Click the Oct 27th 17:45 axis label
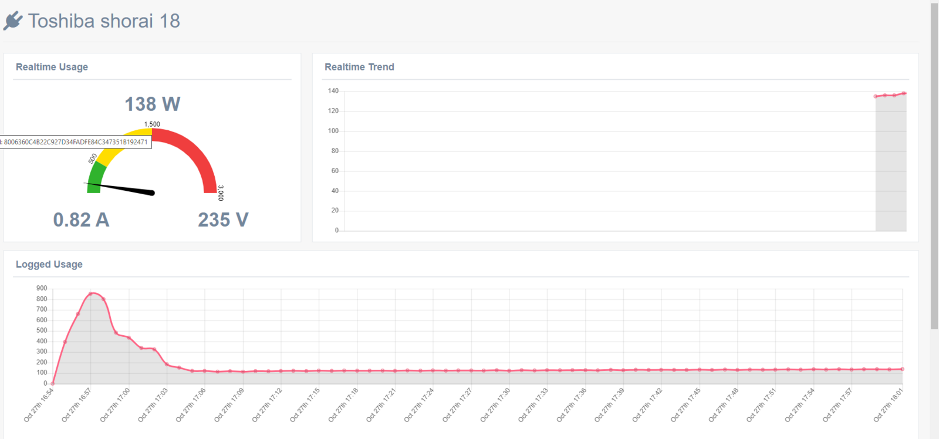Viewport: 939px width, 439px height. point(685,405)
